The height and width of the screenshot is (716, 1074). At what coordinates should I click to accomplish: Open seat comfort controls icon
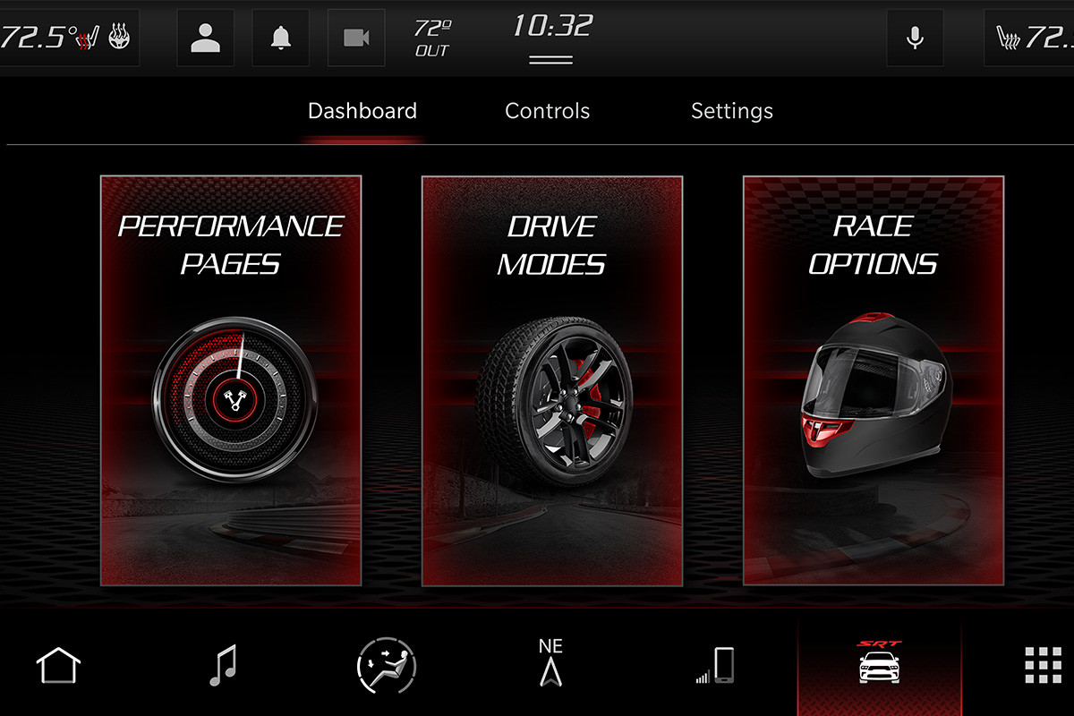click(385, 664)
